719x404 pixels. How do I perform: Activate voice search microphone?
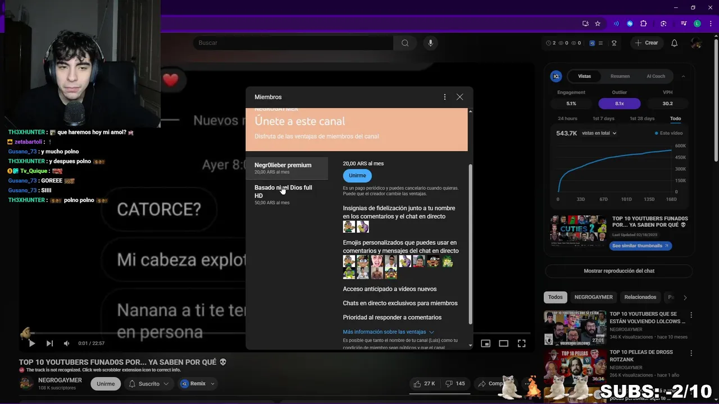click(430, 43)
